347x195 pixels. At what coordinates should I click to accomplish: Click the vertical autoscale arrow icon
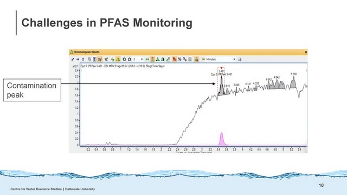(x=83, y=59)
